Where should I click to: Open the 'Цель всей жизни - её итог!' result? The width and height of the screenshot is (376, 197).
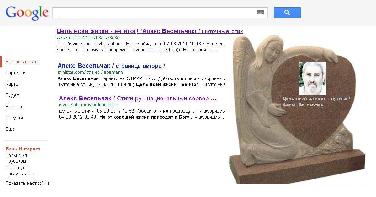coord(152,31)
